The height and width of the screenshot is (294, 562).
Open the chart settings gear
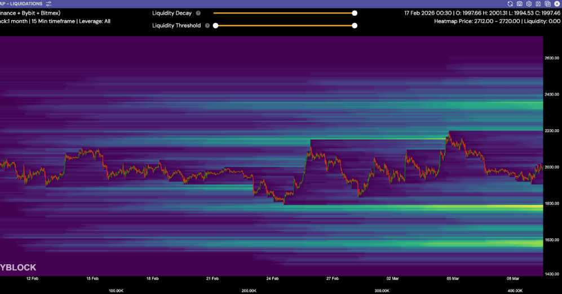click(529, 3)
